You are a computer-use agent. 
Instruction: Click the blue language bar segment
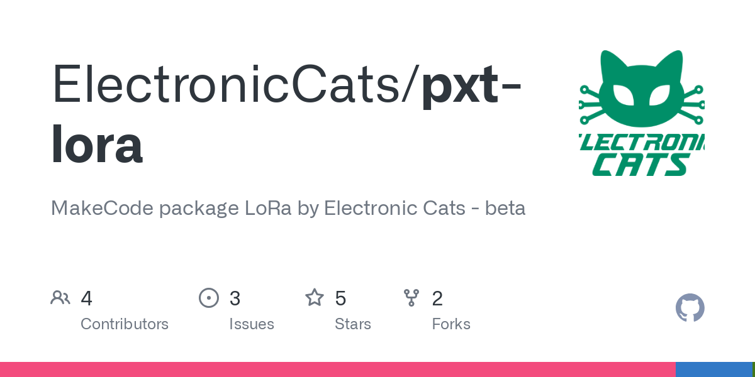[x=713, y=369]
